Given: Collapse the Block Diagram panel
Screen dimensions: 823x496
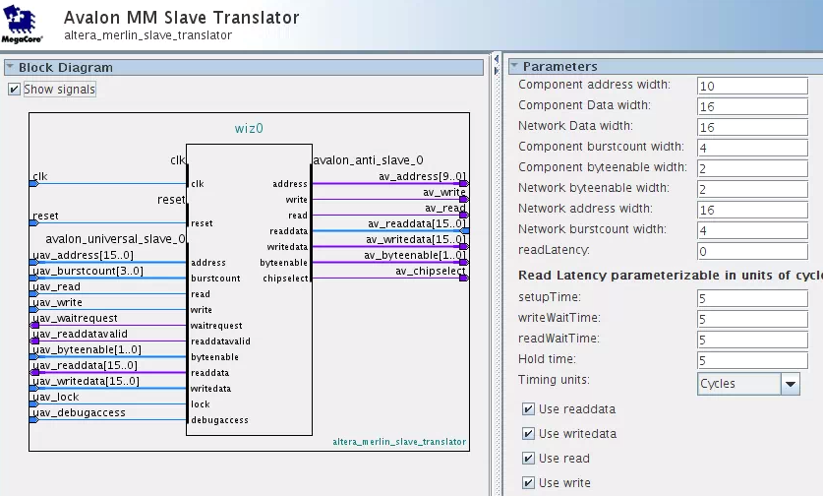Looking at the screenshot, I should pyautogui.click(x=10, y=67).
